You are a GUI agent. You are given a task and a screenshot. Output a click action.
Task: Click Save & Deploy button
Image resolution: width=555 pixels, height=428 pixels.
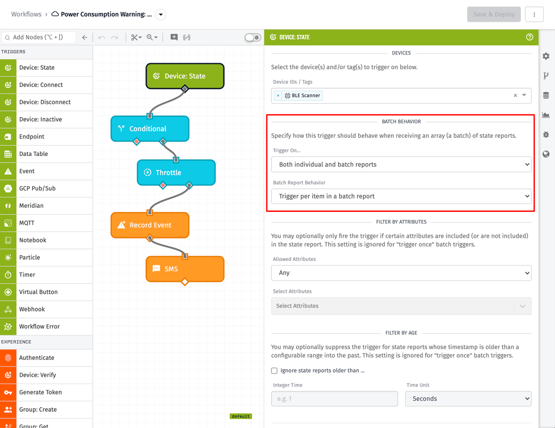pos(494,14)
